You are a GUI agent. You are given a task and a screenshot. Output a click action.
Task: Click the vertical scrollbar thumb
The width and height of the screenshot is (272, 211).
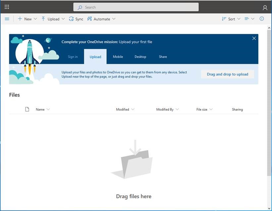(x=269, y=103)
